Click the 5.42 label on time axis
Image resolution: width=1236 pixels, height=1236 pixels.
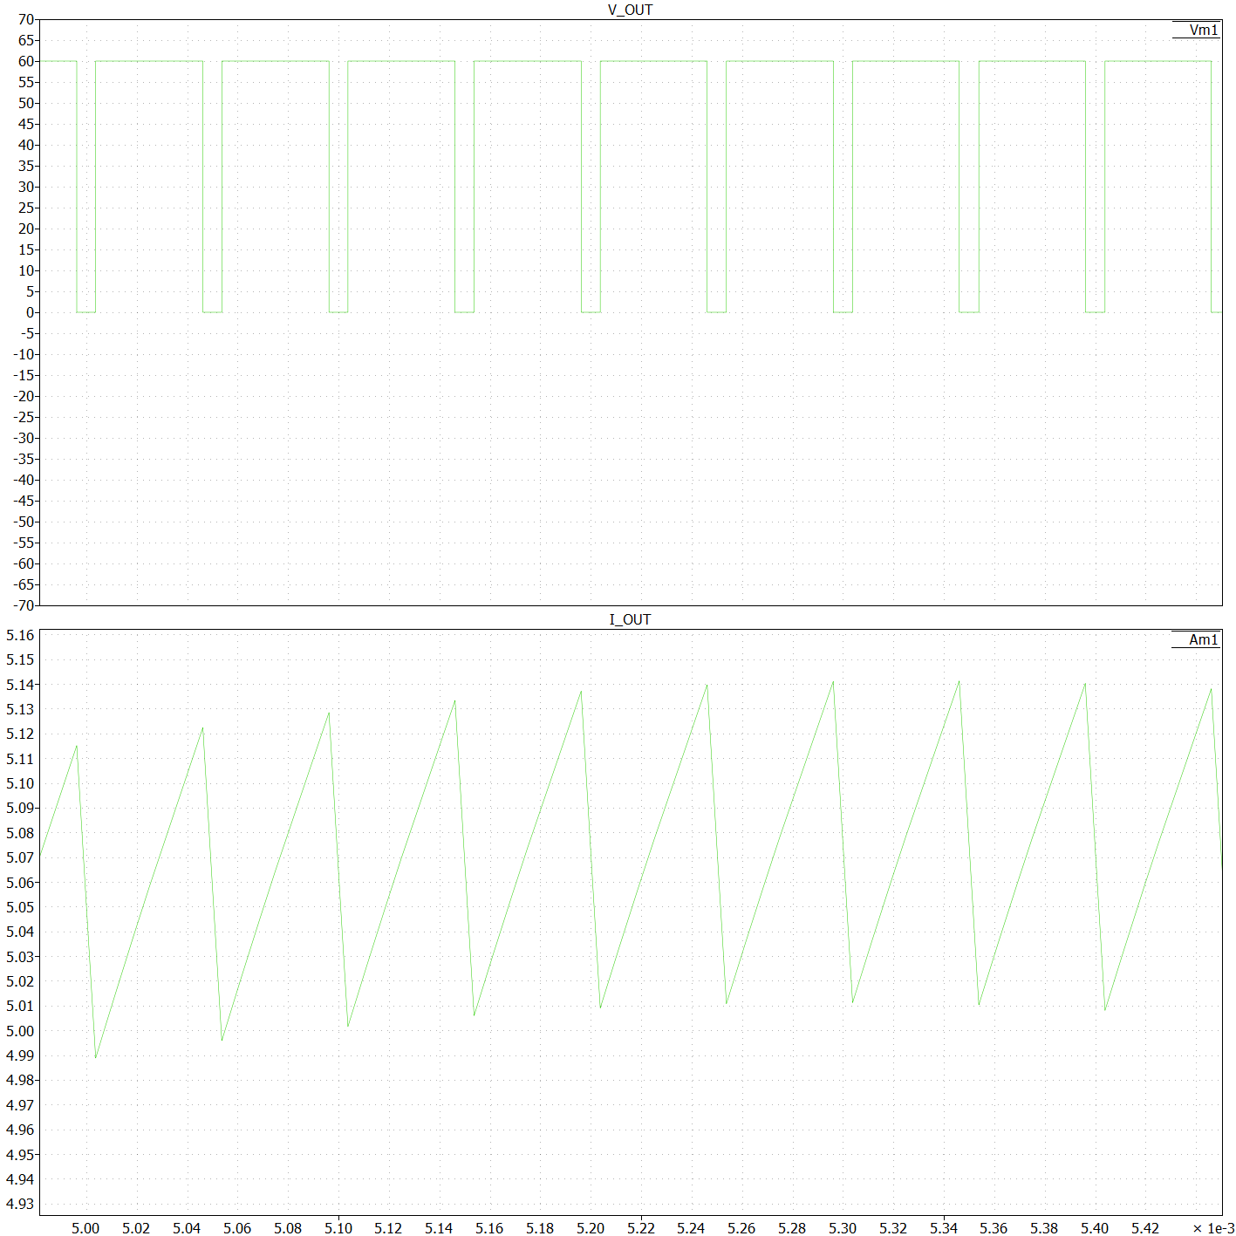(x=1145, y=1228)
